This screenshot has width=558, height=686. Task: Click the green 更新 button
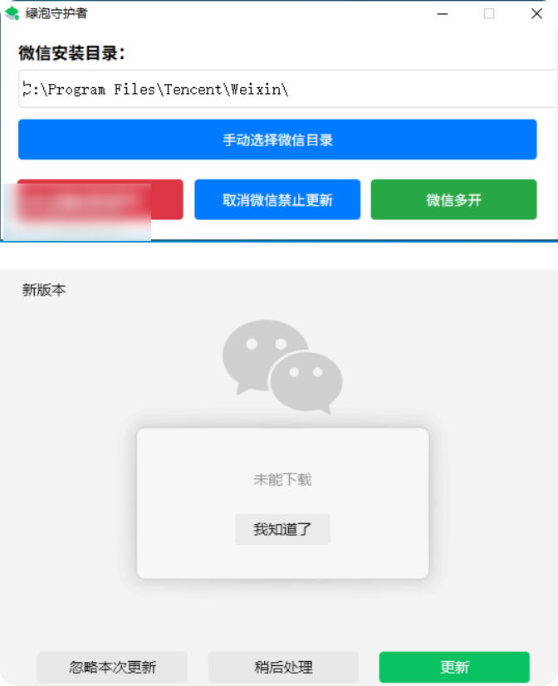click(x=454, y=667)
